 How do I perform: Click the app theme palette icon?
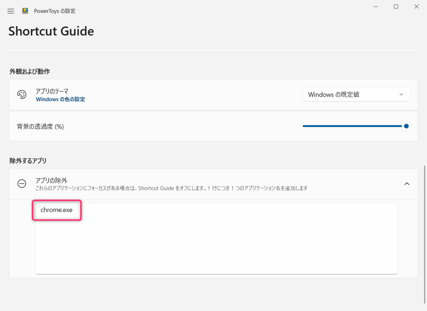pyautogui.click(x=22, y=95)
